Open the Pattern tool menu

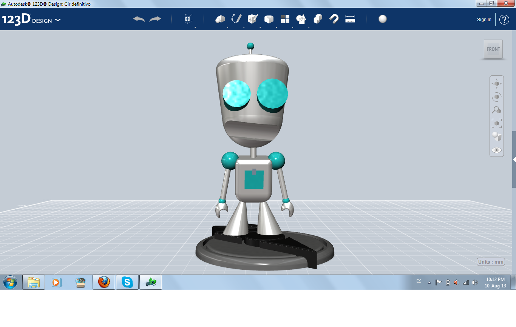285,19
